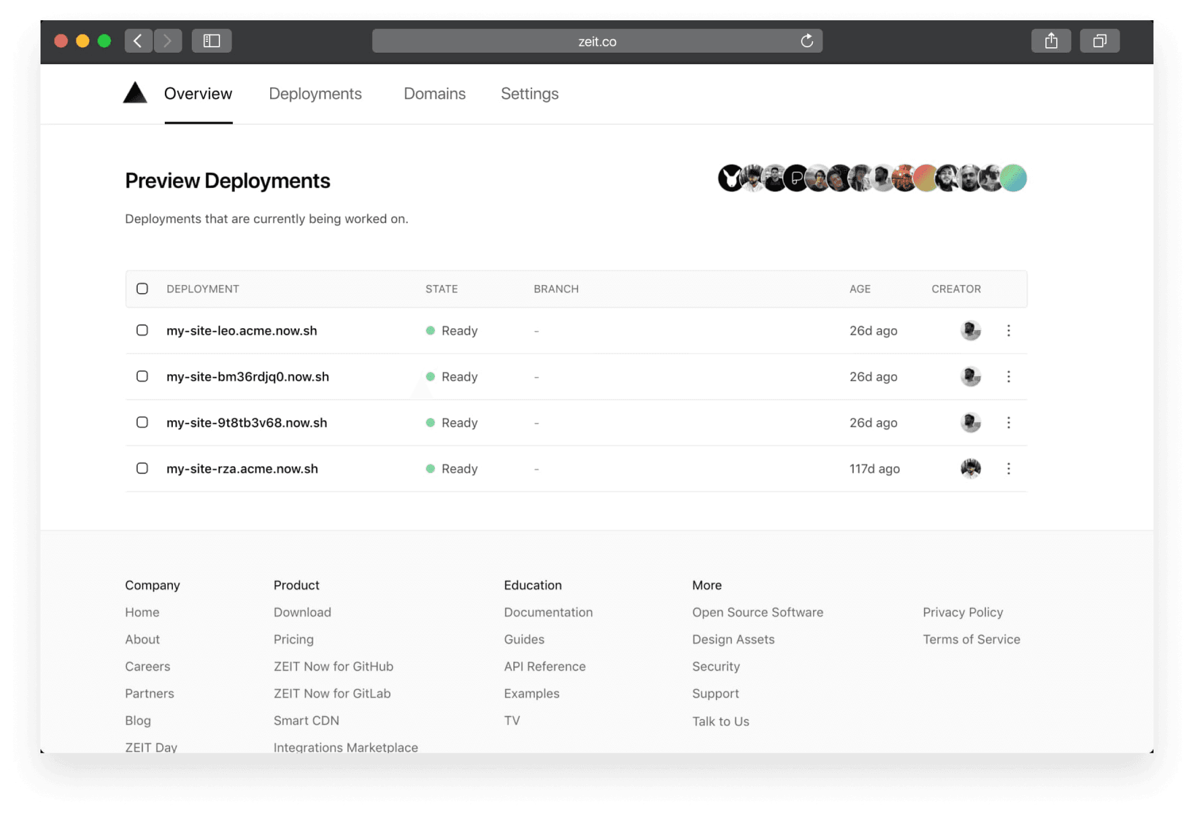This screenshot has width=1194, height=814.
Task: Reload the page using the refresh icon
Action: point(806,41)
